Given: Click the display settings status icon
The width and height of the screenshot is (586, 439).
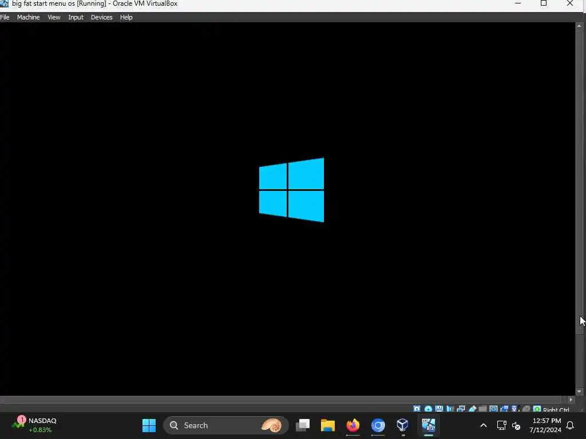Looking at the screenshot, I should pyautogui.click(x=493, y=409).
